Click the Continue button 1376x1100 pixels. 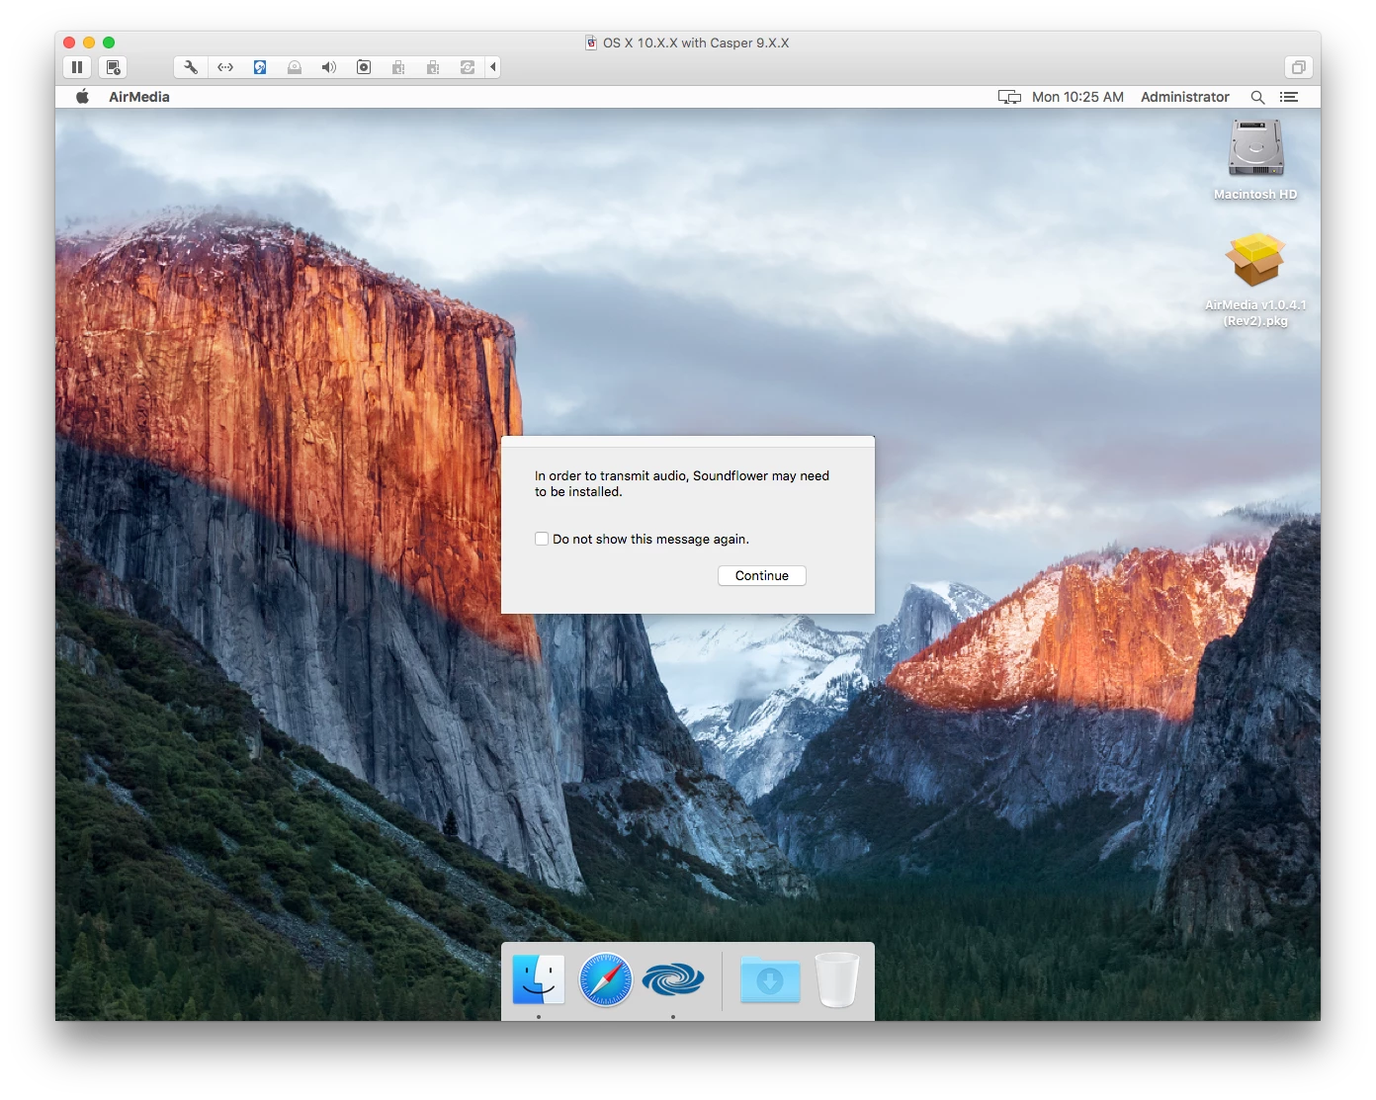pos(762,575)
